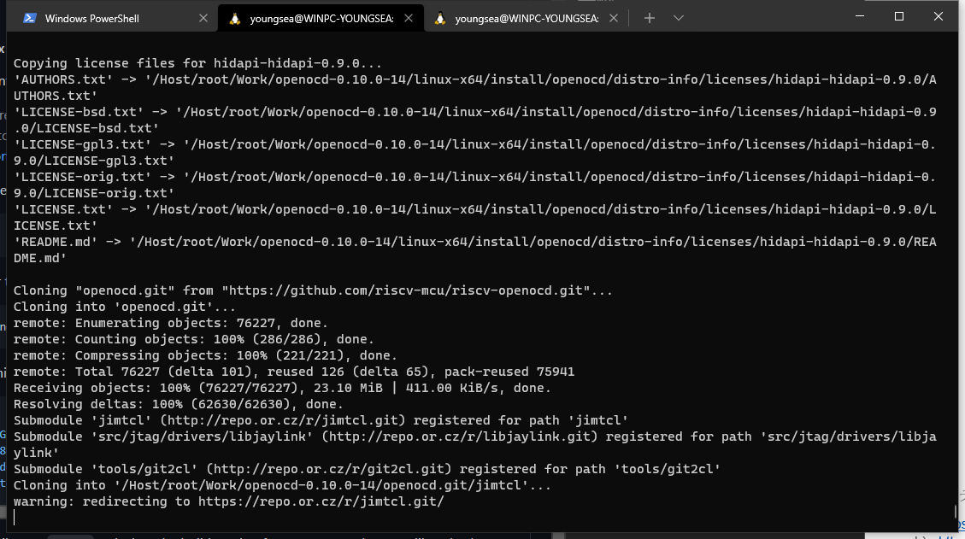Open a new terminal tab

coord(650,19)
